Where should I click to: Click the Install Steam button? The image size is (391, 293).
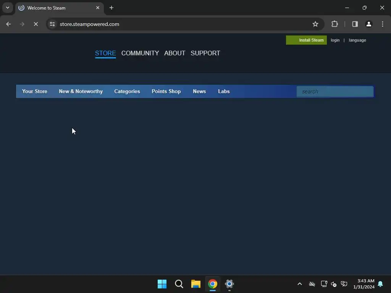coord(307,40)
